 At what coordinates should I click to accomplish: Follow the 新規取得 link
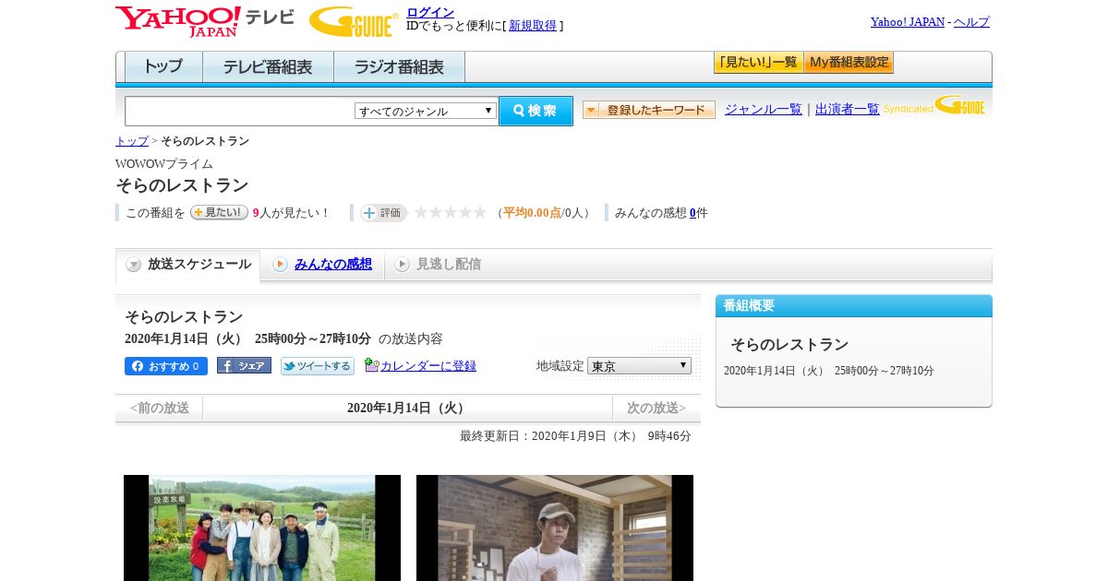[x=533, y=26]
